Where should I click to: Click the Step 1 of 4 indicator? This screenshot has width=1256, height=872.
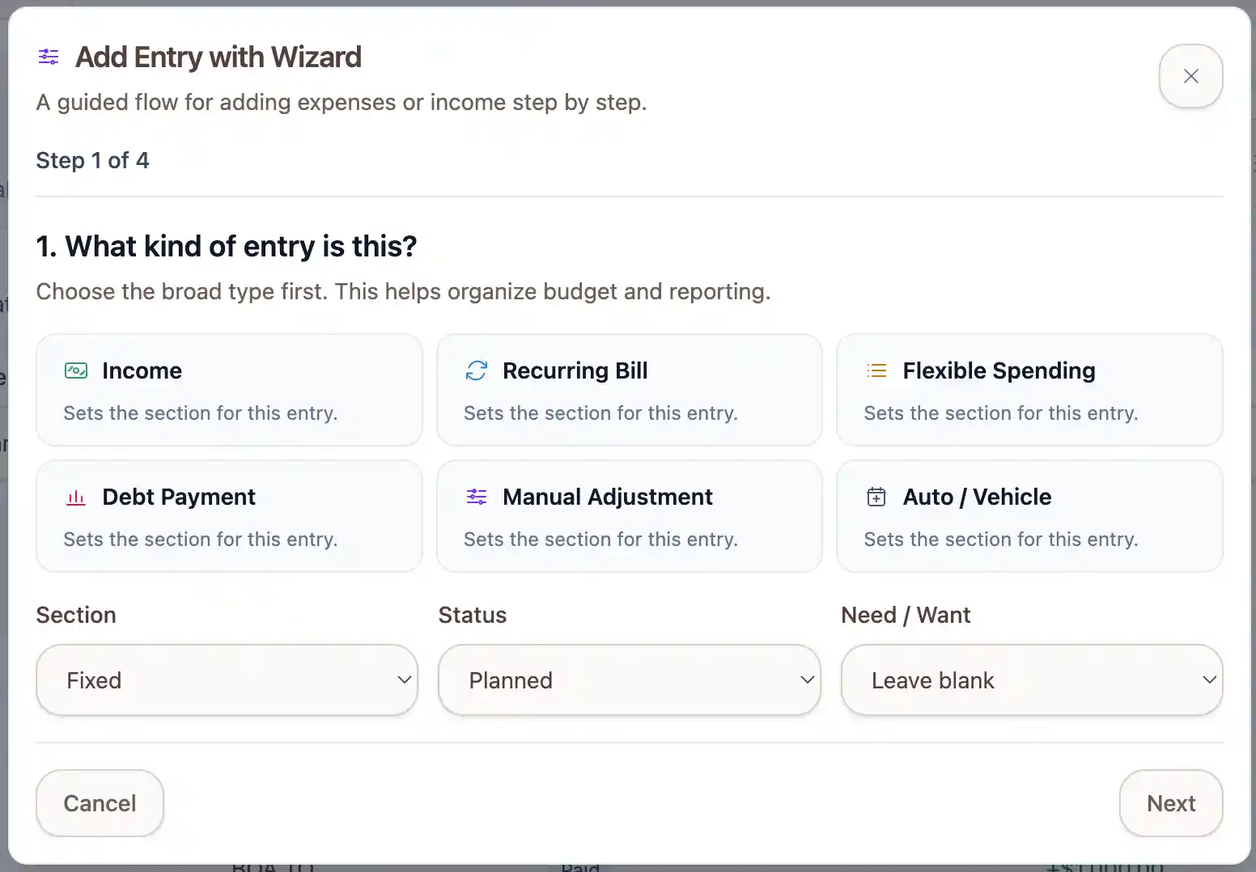pos(92,160)
